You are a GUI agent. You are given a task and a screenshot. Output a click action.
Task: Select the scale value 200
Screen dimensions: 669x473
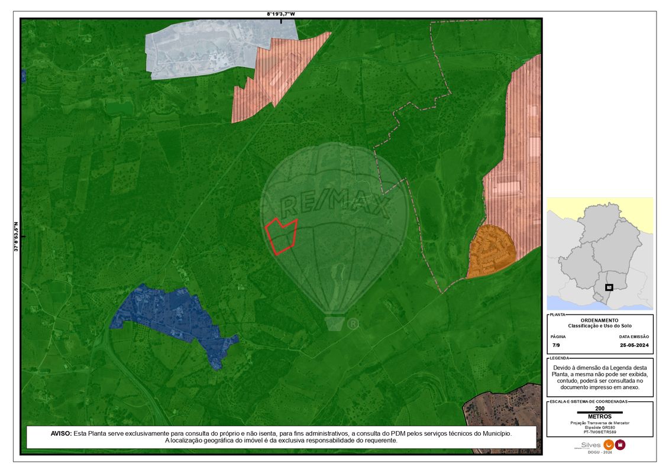click(600, 408)
